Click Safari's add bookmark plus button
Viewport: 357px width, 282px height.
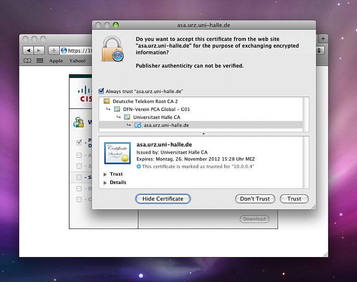[x=54, y=50]
